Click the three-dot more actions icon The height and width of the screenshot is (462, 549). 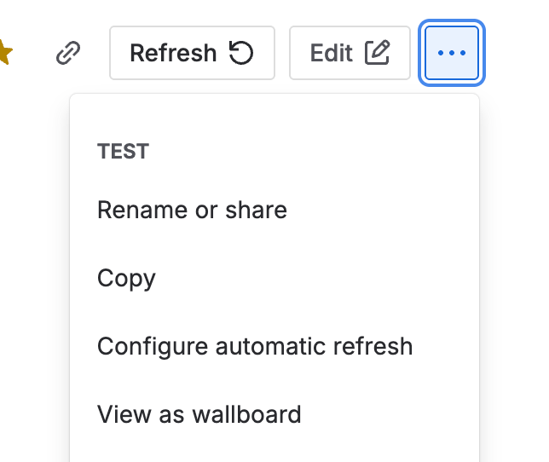pyautogui.click(x=452, y=53)
